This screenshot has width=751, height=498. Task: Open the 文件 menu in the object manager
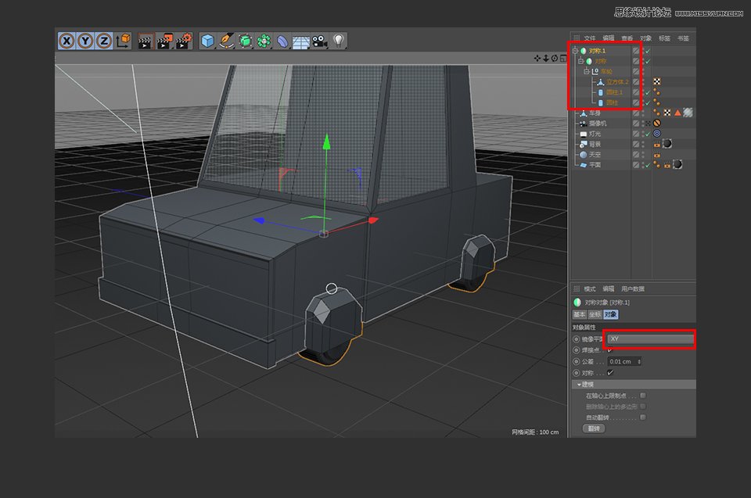[x=591, y=37]
